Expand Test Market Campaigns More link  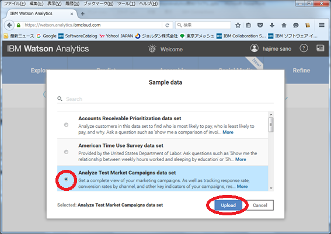(x=242, y=187)
